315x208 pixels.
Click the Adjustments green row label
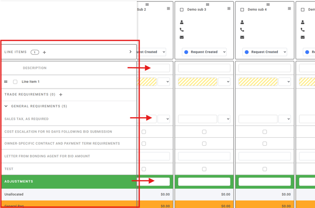pyautogui.click(x=19, y=181)
